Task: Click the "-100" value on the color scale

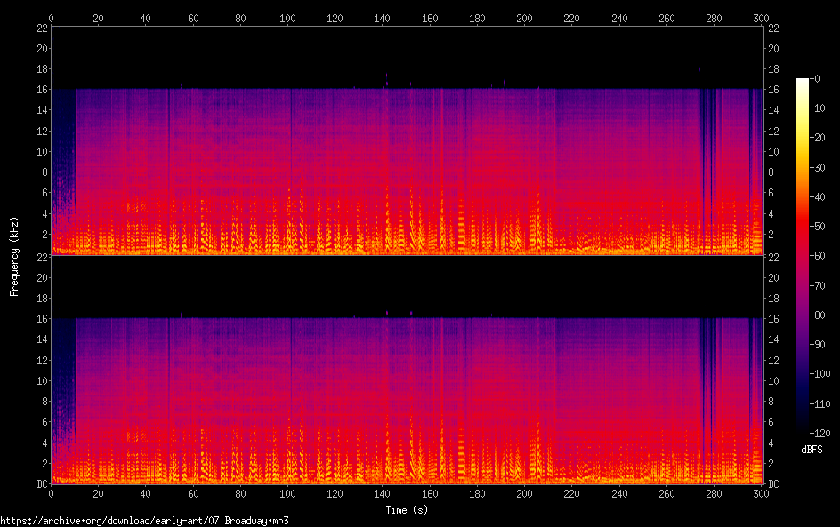Action: (820, 374)
